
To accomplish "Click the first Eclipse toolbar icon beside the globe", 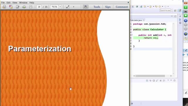I will coord(133,6).
